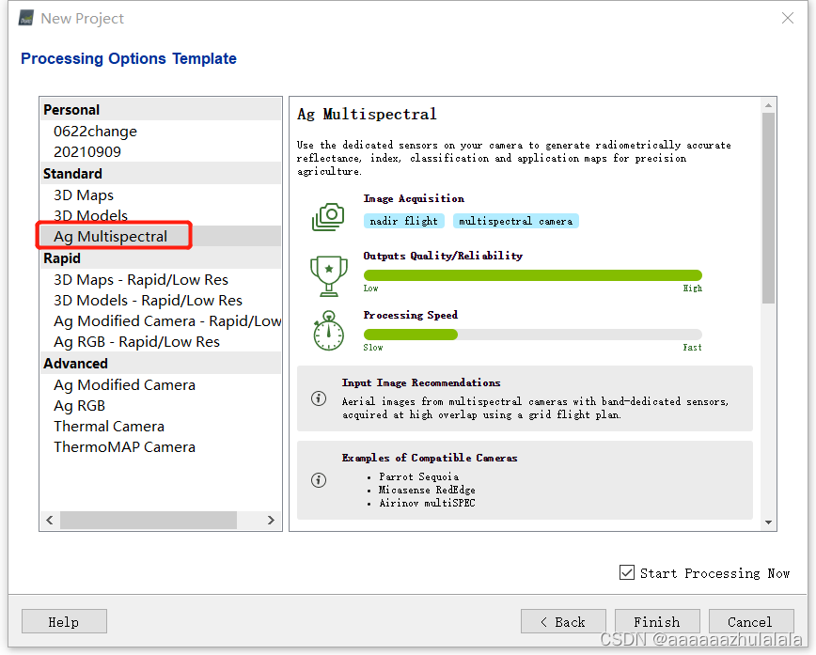
Task: Click the stopwatch Processing Speed icon
Action: point(328,331)
